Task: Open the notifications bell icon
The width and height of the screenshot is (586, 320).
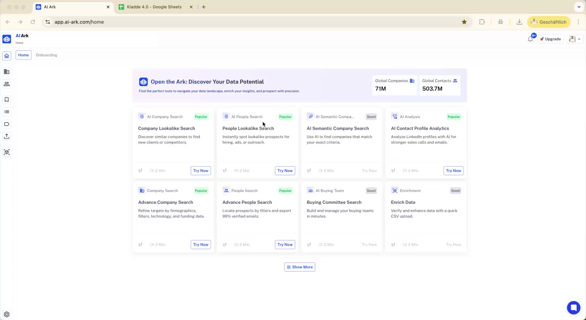Action: click(x=530, y=39)
